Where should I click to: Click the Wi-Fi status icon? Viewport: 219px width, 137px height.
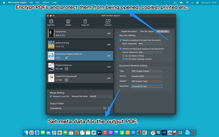point(188,2)
